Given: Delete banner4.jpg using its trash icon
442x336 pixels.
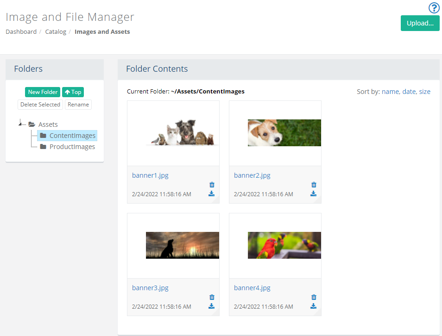Looking at the screenshot, I should (x=314, y=297).
